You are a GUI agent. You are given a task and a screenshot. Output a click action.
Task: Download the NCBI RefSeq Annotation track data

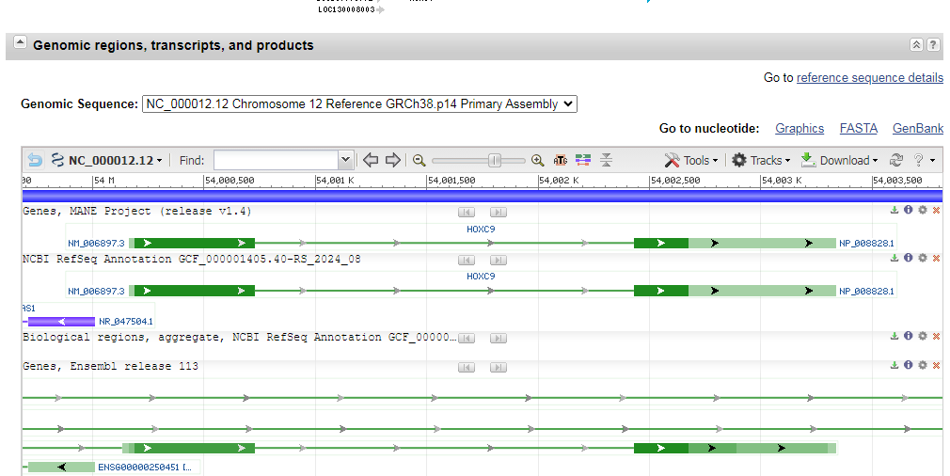pyautogui.click(x=895, y=258)
